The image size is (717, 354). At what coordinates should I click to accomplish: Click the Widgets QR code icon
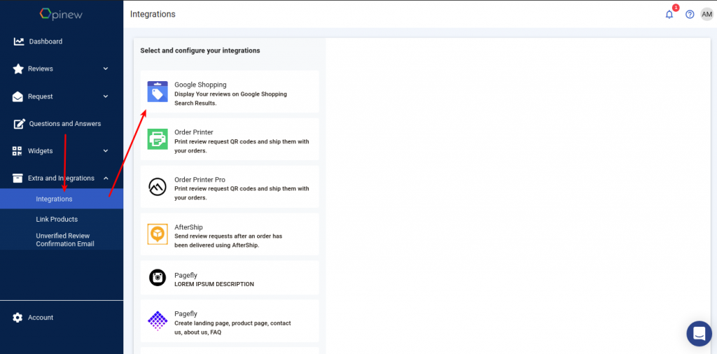tap(17, 151)
